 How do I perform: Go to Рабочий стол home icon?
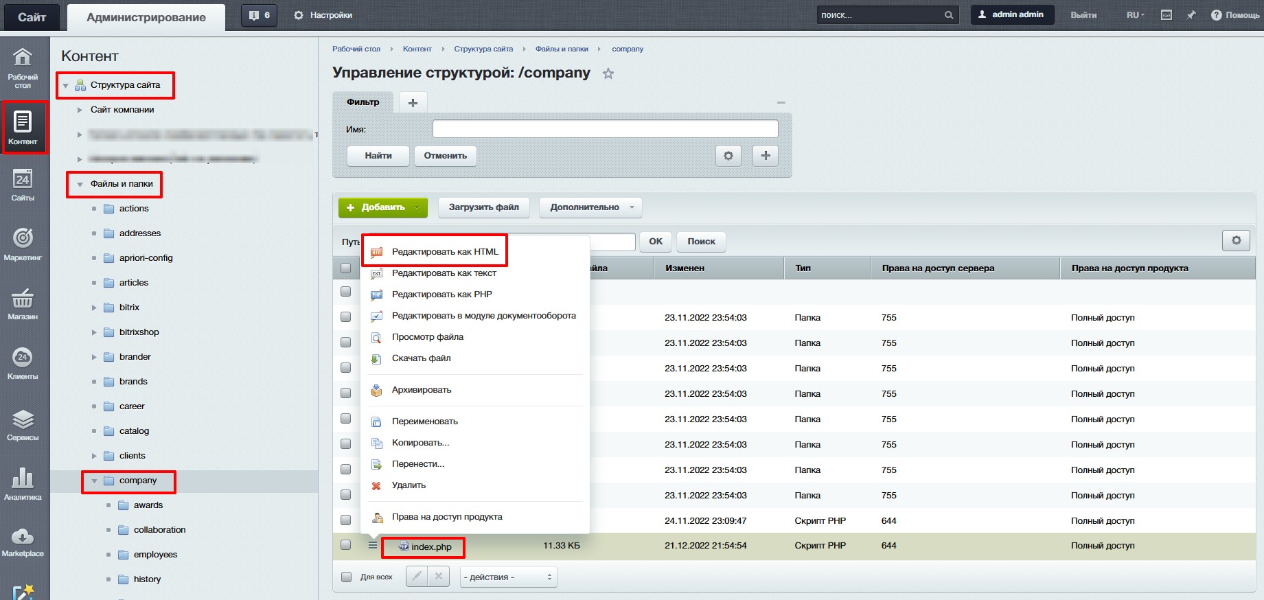click(23, 68)
